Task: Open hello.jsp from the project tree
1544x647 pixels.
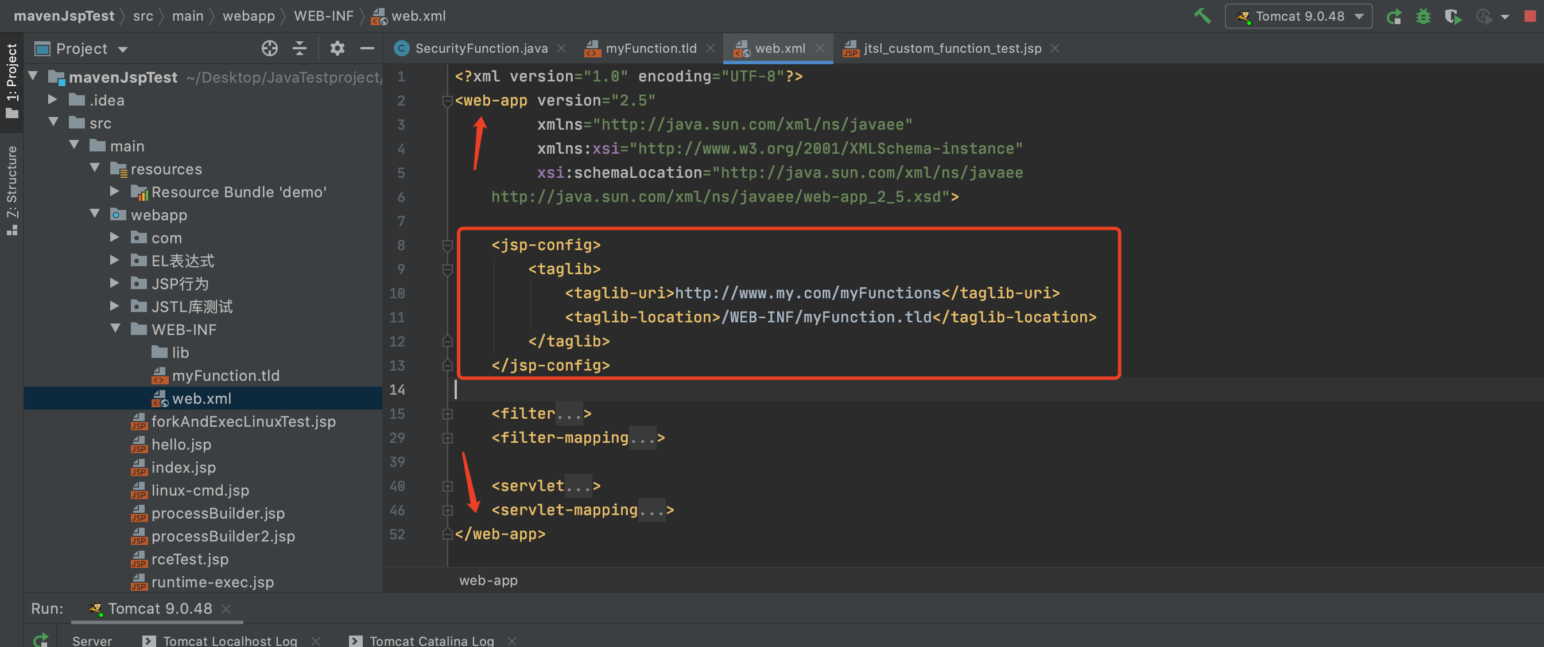Action: pyautogui.click(x=181, y=445)
